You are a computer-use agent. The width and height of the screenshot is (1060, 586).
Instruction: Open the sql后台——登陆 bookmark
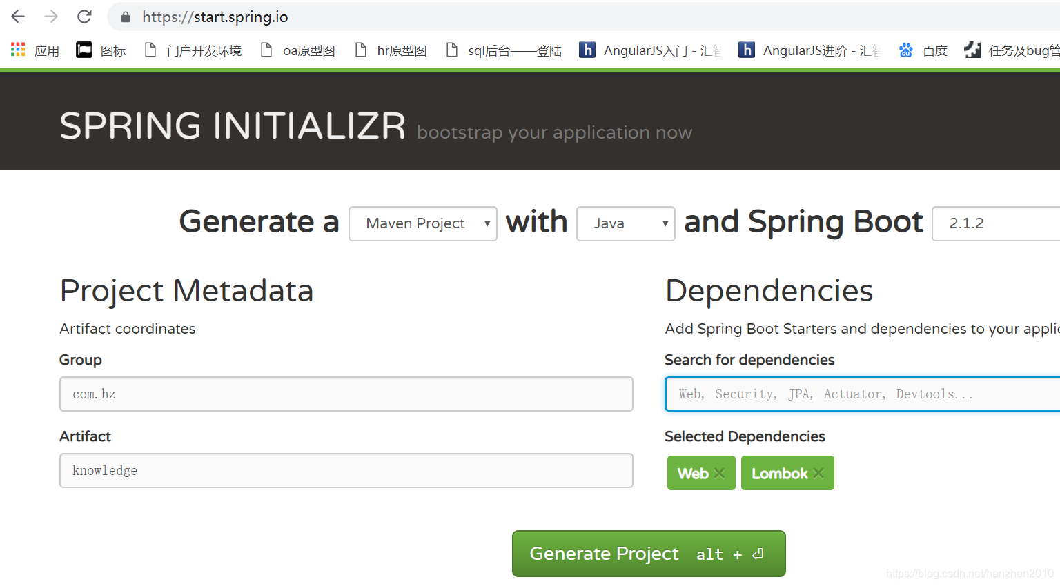tap(504, 50)
